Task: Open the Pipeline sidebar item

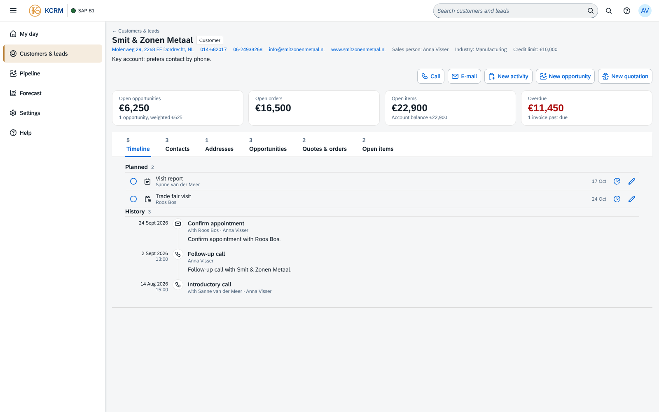Action: (x=53, y=73)
